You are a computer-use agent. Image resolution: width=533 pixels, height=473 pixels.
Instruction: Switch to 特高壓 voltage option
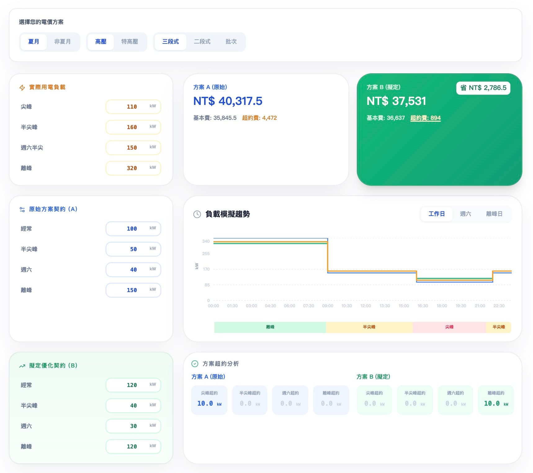pyautogui.click(x=129, y=42)
